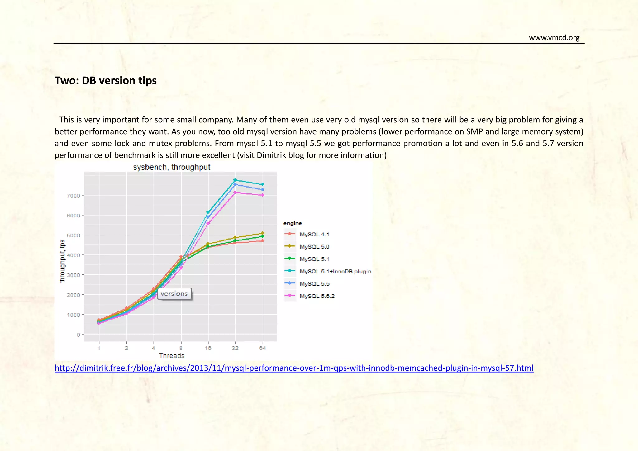
Task: Click the MySQL 5.1 legend line marker
Action: (x=290, y=259)
